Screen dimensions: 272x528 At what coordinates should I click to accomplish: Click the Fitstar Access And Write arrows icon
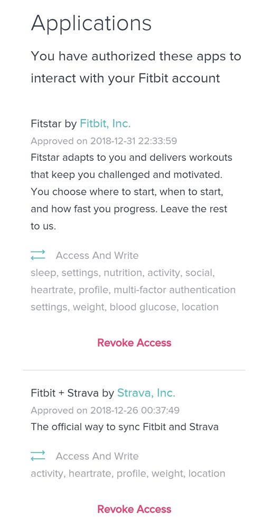click(37, 255)
